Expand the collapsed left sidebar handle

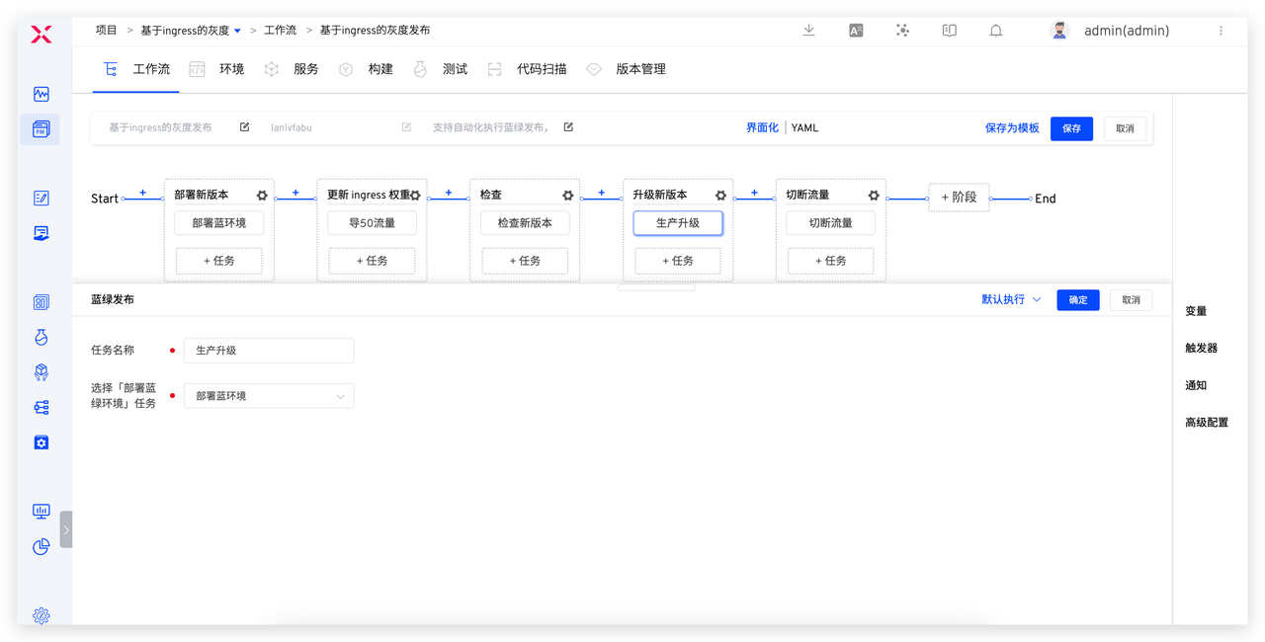(x=66, y=529)
